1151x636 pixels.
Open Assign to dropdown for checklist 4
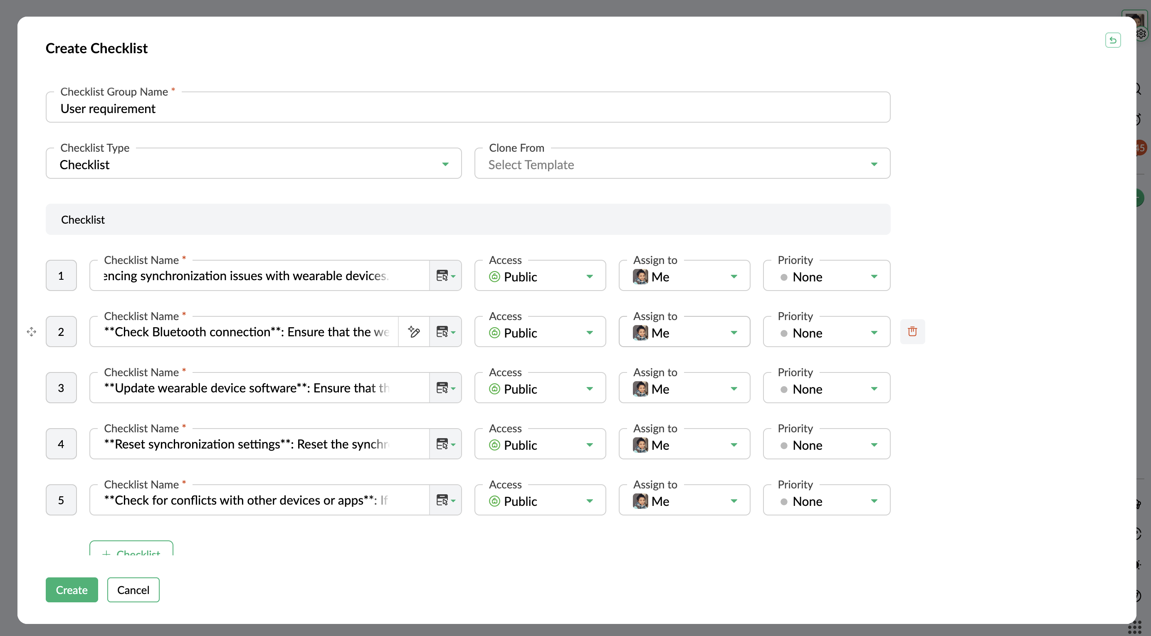[684, 445]
